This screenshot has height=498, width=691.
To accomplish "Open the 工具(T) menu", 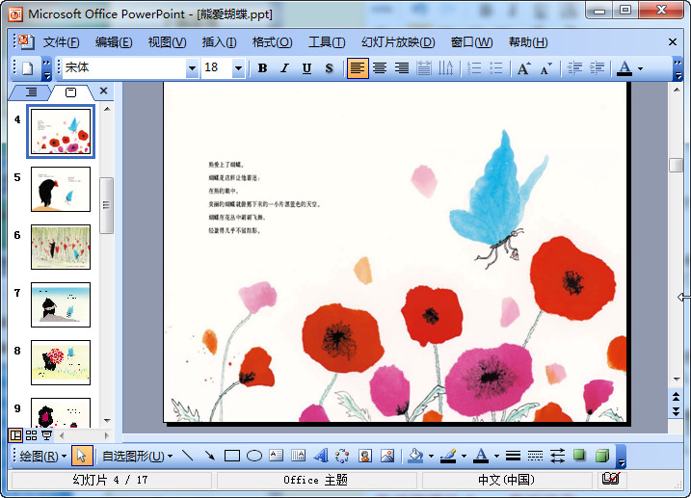I will pos(327,42).
